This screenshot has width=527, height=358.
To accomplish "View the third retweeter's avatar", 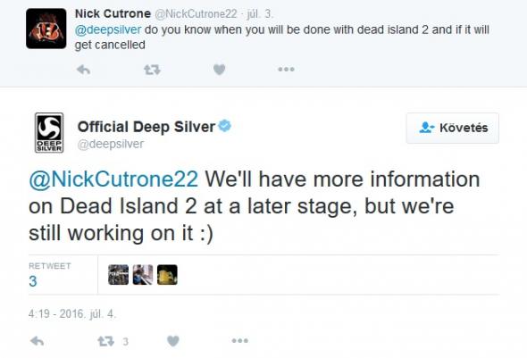I will (x=167, y=275).
